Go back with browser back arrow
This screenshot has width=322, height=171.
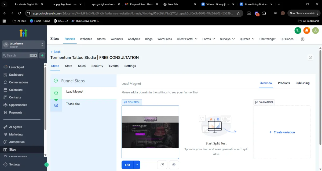[5, 13]
